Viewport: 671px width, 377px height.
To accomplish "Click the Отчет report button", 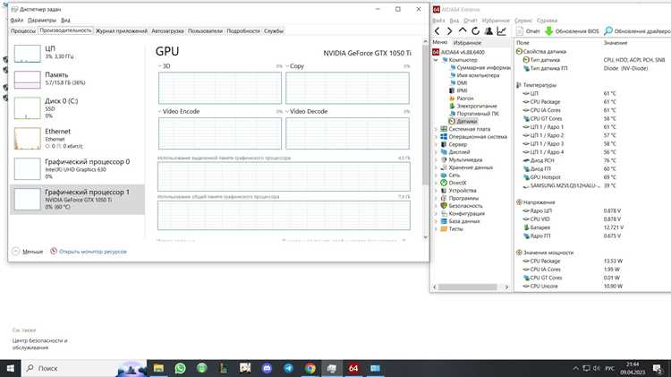I will pyautogui.click(x=528, y=30).
